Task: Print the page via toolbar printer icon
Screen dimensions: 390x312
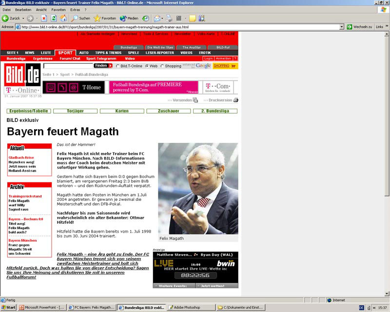Action: pos(169,18)
